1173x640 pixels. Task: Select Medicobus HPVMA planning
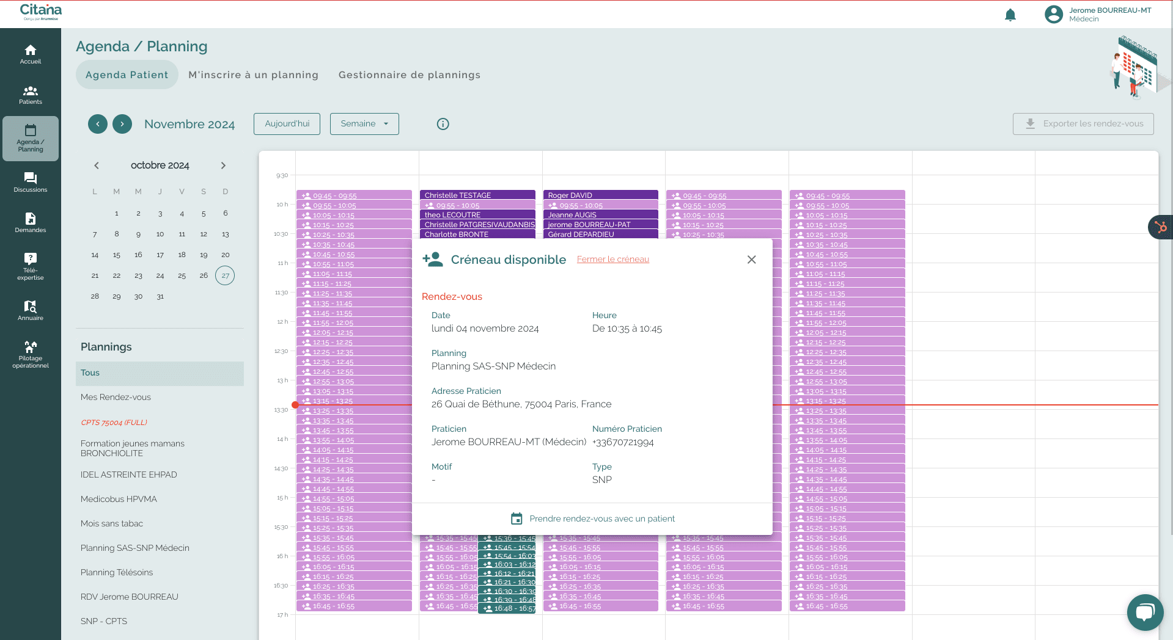coord(160,499)
